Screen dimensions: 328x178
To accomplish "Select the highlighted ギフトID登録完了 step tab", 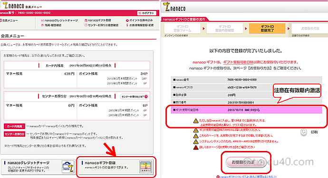I will 267,28.
